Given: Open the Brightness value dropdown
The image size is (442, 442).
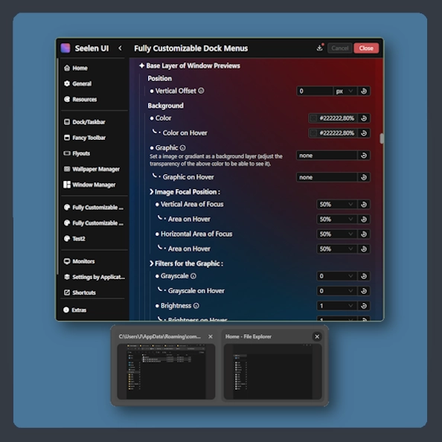Looking at the screenshot, I should pos(336,306).
